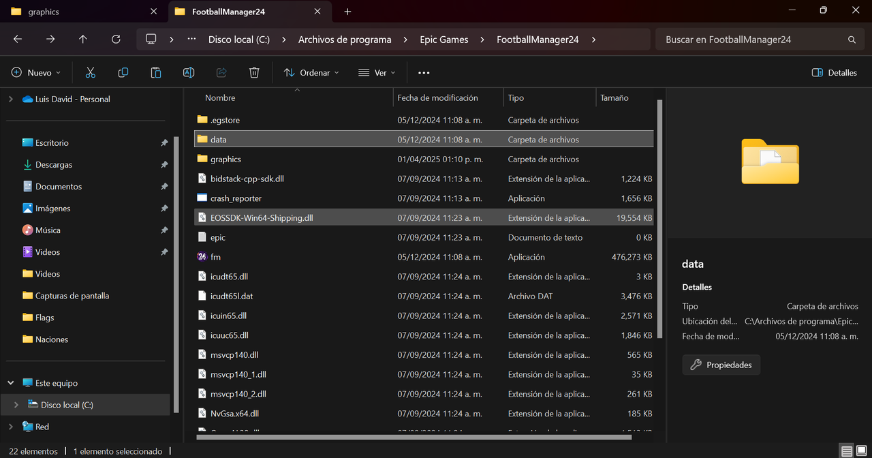Click the epic text document icon
Screen dimensions: 872x458
202,237
